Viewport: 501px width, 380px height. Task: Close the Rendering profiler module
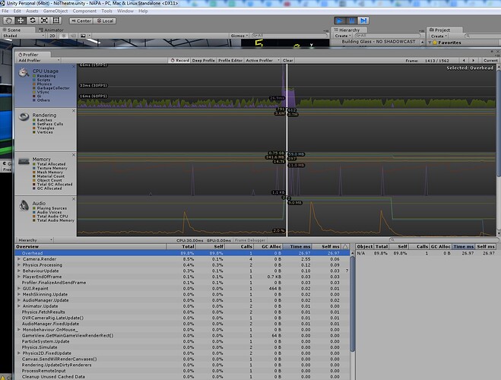click(x=74, y=111)
